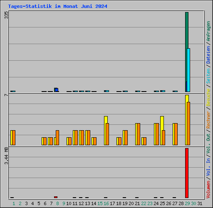Screen dimensions: 213x208
Task: Click day label '1' on the x-axis
Action: [14, 203]
